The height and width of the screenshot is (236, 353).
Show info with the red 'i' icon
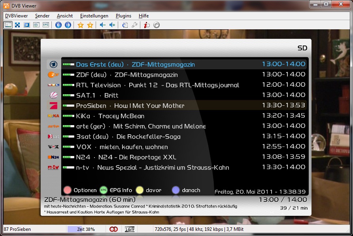tap(147, 25)
